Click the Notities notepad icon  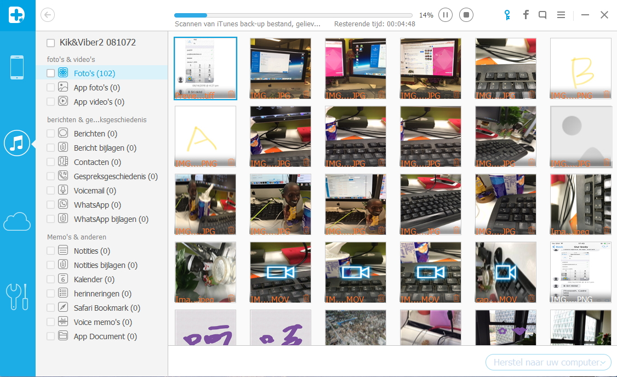coord(63,250)
